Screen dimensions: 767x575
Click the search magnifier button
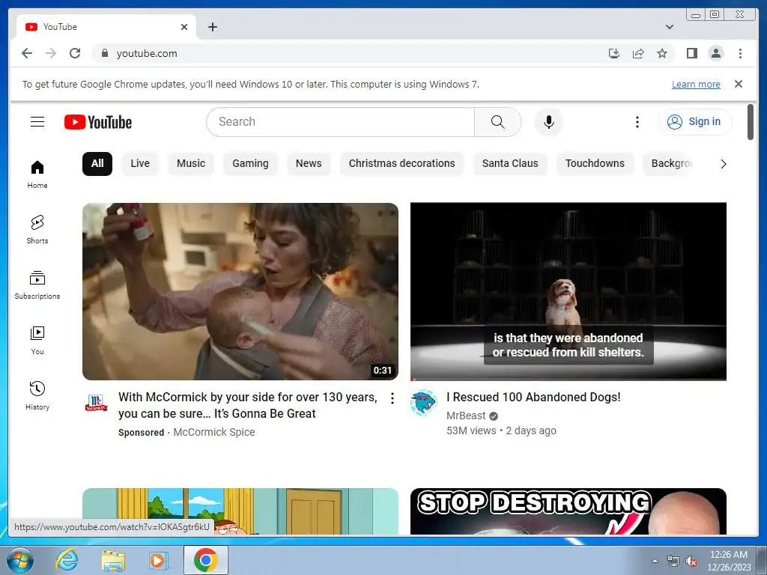pos(497,122)
